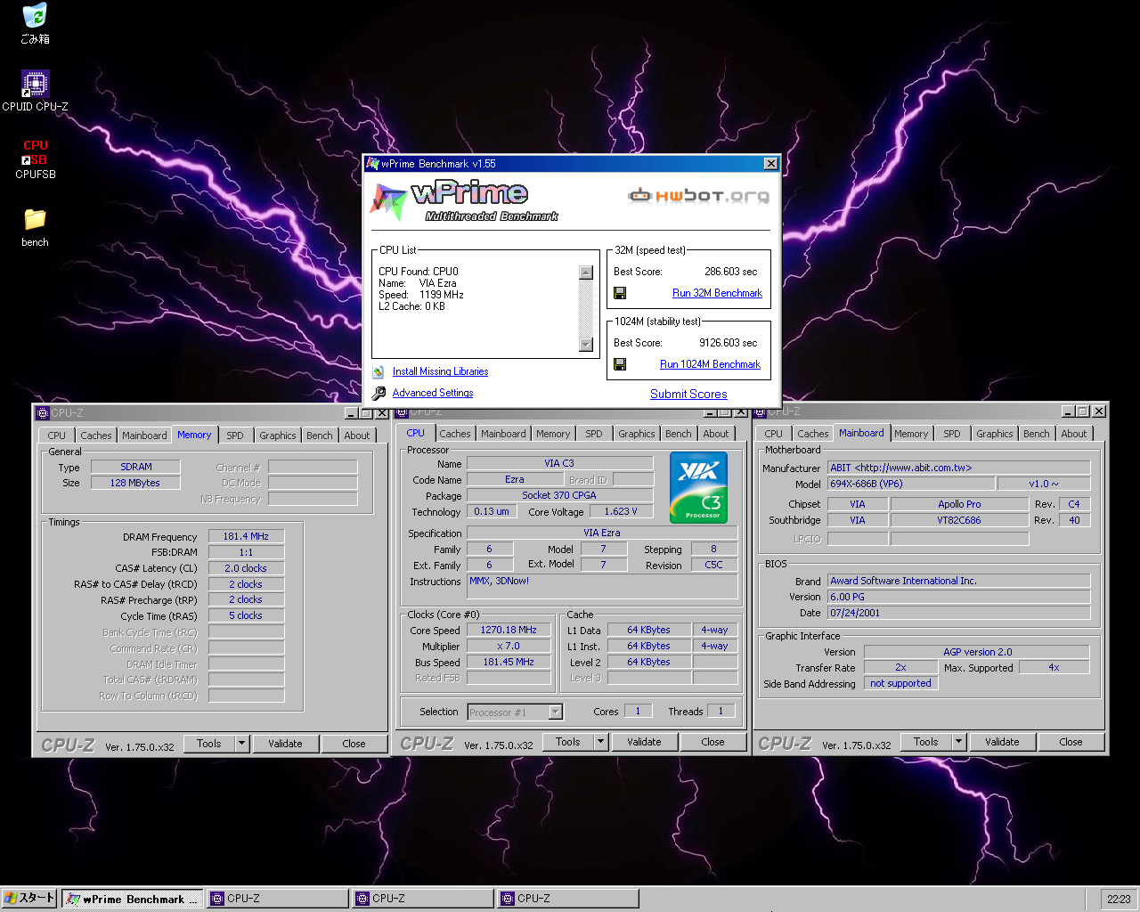Open Caches tab in middle CPU-Z window
Viewport: 1140px width, 912px height.
455,434
